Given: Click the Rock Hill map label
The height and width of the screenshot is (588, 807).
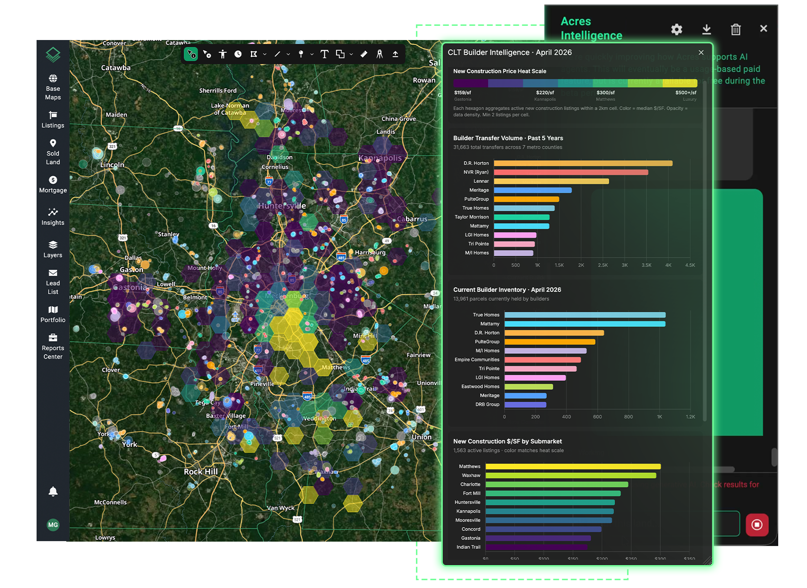Looking at the screenshot, I should point(200,471).
